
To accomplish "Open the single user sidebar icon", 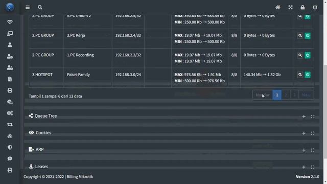I will coord(10,45).
